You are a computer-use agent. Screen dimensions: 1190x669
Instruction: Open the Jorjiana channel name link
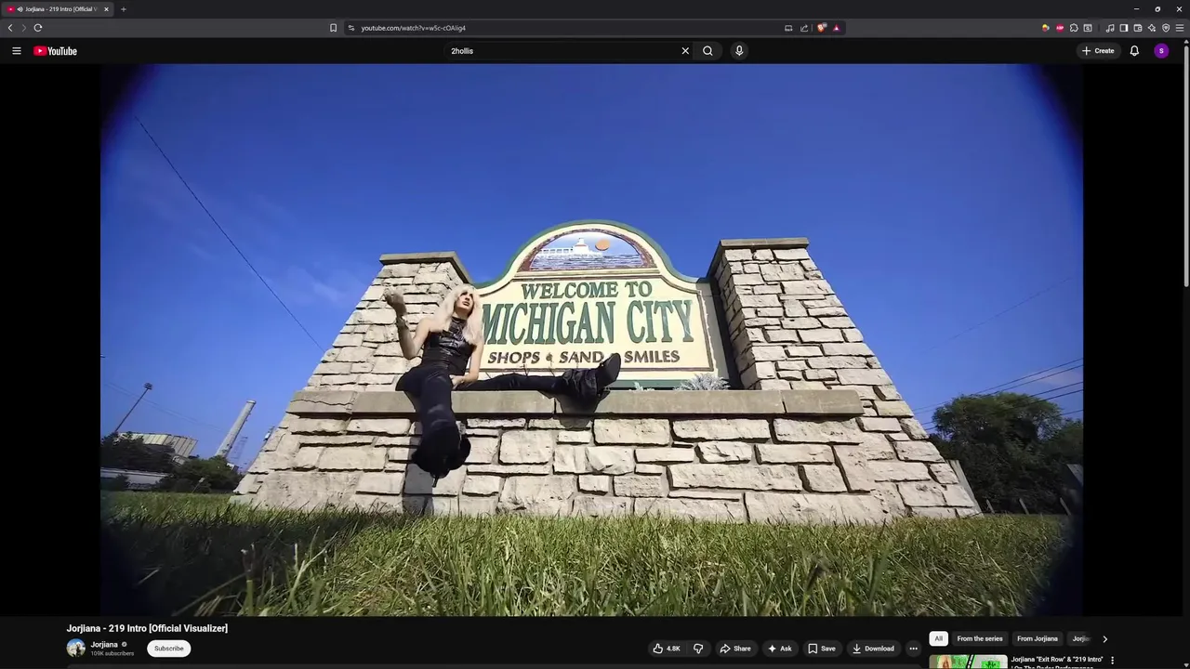(x=104, y=644)
